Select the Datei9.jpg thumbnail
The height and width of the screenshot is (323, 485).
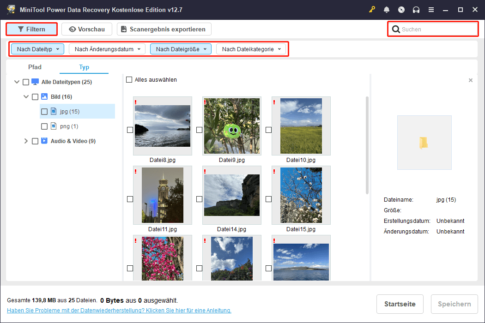coord(231,126)
